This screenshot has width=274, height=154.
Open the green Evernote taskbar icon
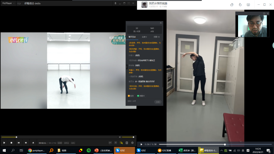point(89,150)
